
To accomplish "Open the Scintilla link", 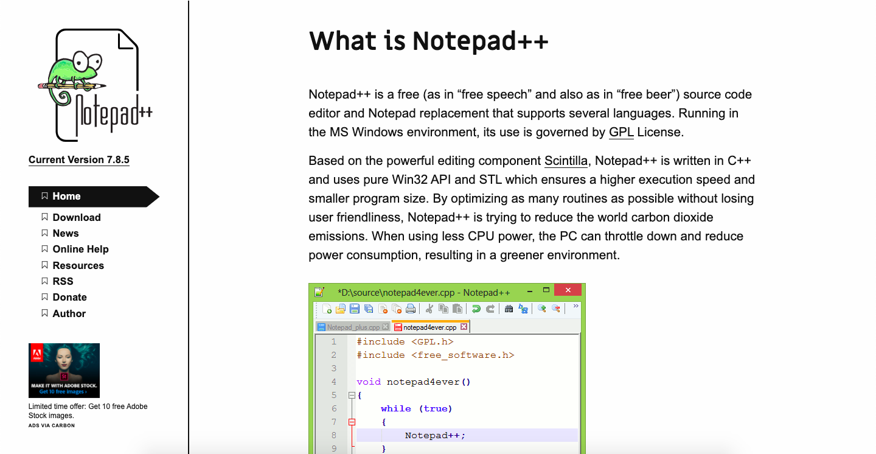I will pyautogui.click(x=566, y=161).
